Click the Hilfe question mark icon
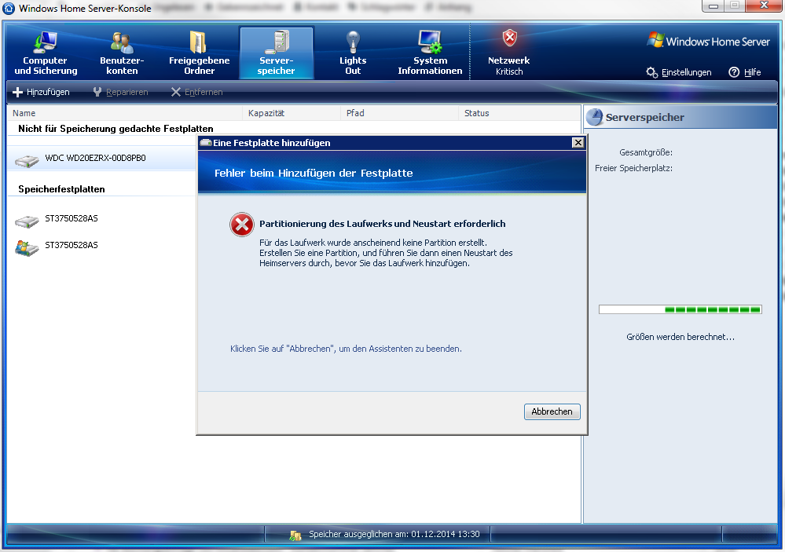 734,72
